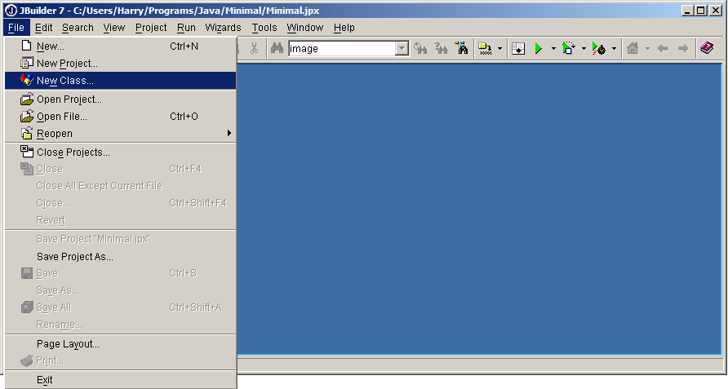Click the JBuilder title bar logo icon
This screenshot has width=728, height=389.
(x=11, y=11)
